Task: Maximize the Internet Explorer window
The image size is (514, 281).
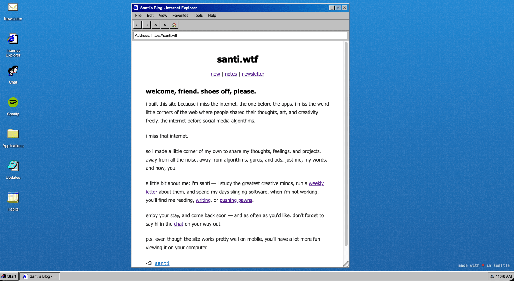Action: coord(338,8)
